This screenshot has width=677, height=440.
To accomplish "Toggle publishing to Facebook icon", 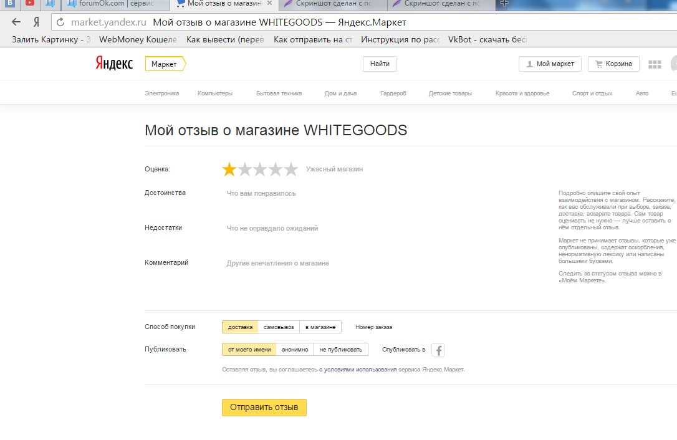I will pyautogui.click(x=438, y=350).
